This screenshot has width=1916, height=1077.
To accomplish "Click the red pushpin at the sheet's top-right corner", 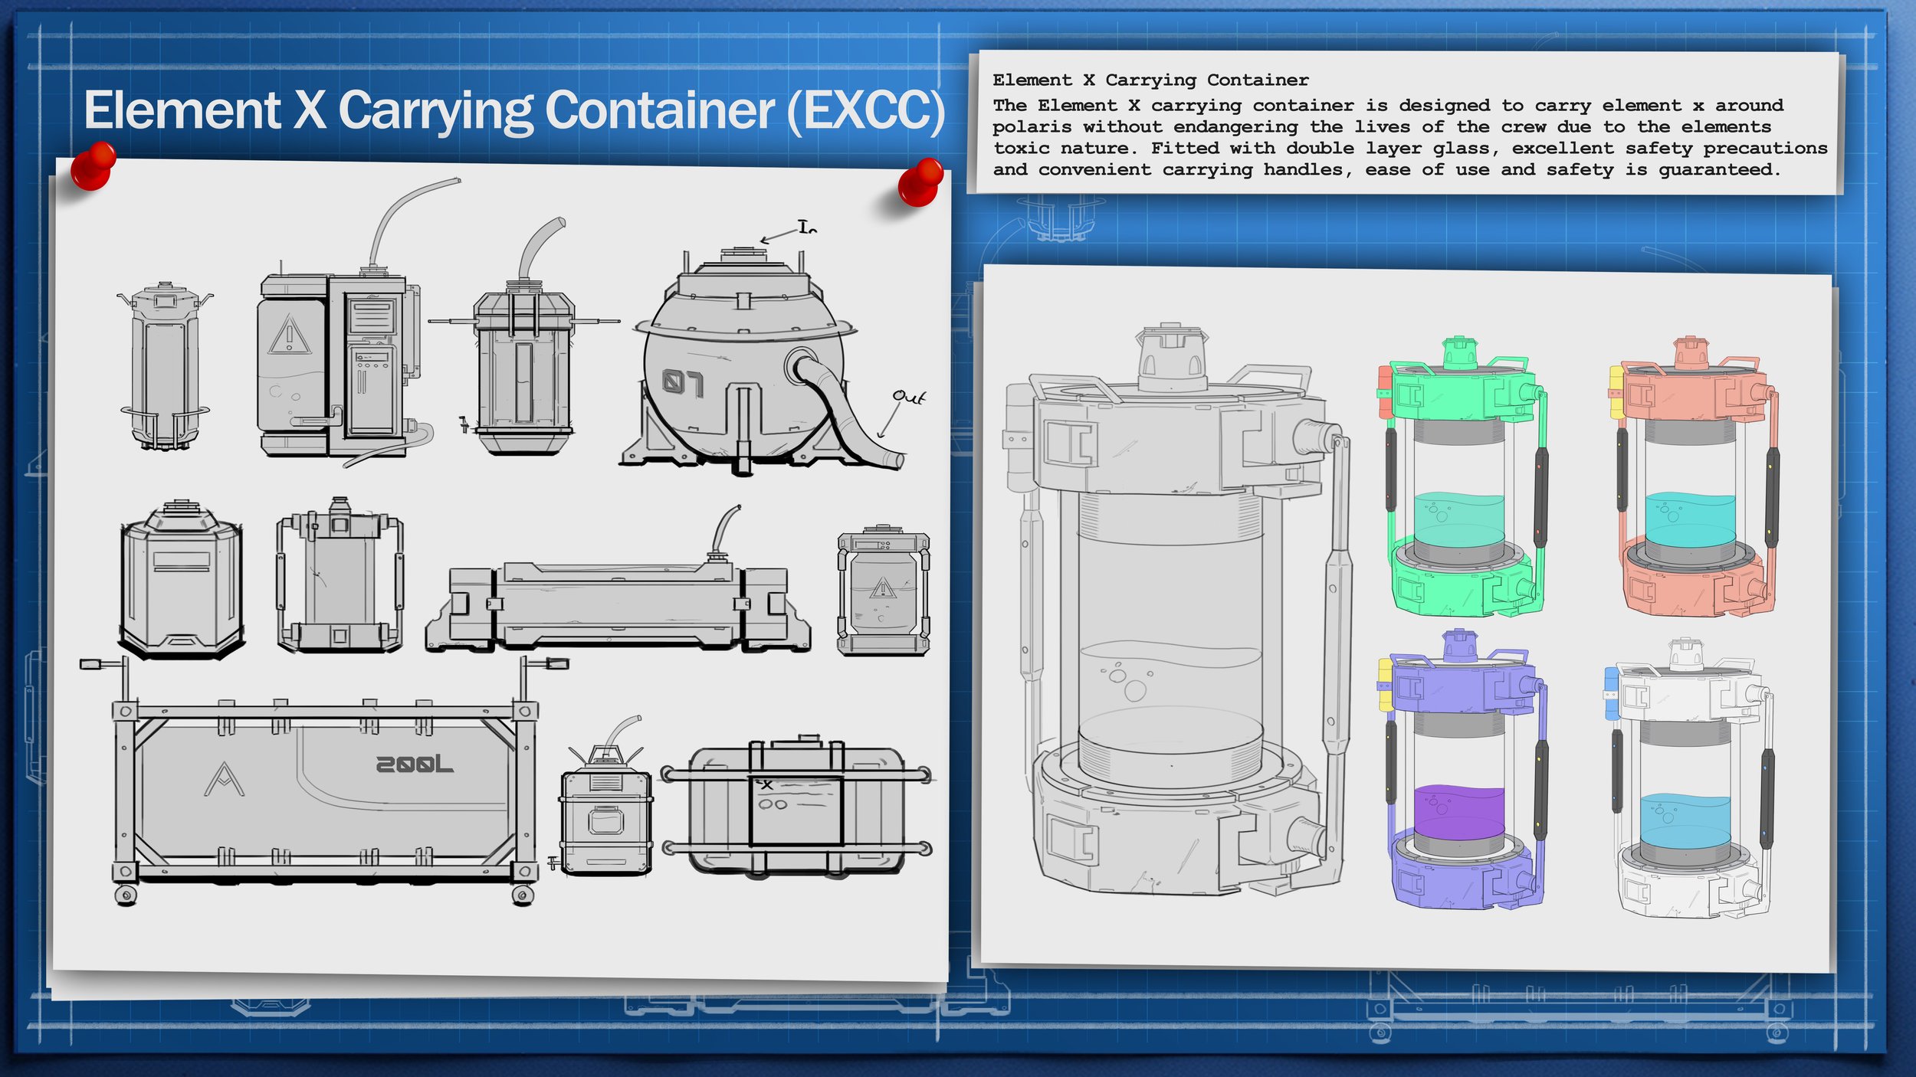I will pos(920,182).
